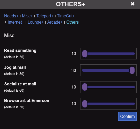Close the OTHERS+ dialog
The width and height of the screenshot is (140, 129).
coord(132,4)
